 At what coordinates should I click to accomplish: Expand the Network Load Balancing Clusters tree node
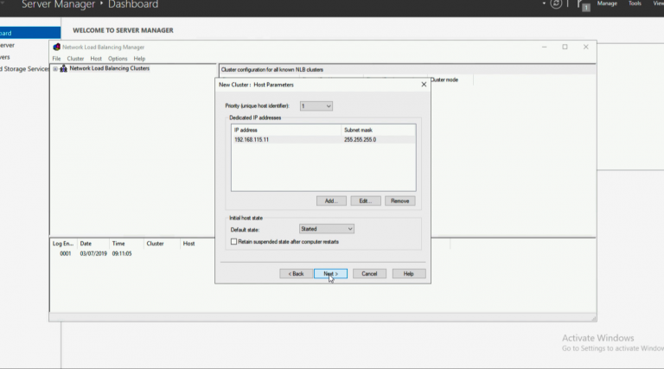click(x=55, y=69)
